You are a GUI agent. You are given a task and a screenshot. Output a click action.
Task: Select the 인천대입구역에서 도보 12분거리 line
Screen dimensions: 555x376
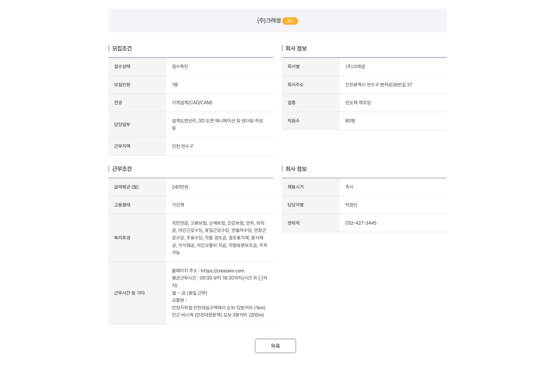pos(218,308)
